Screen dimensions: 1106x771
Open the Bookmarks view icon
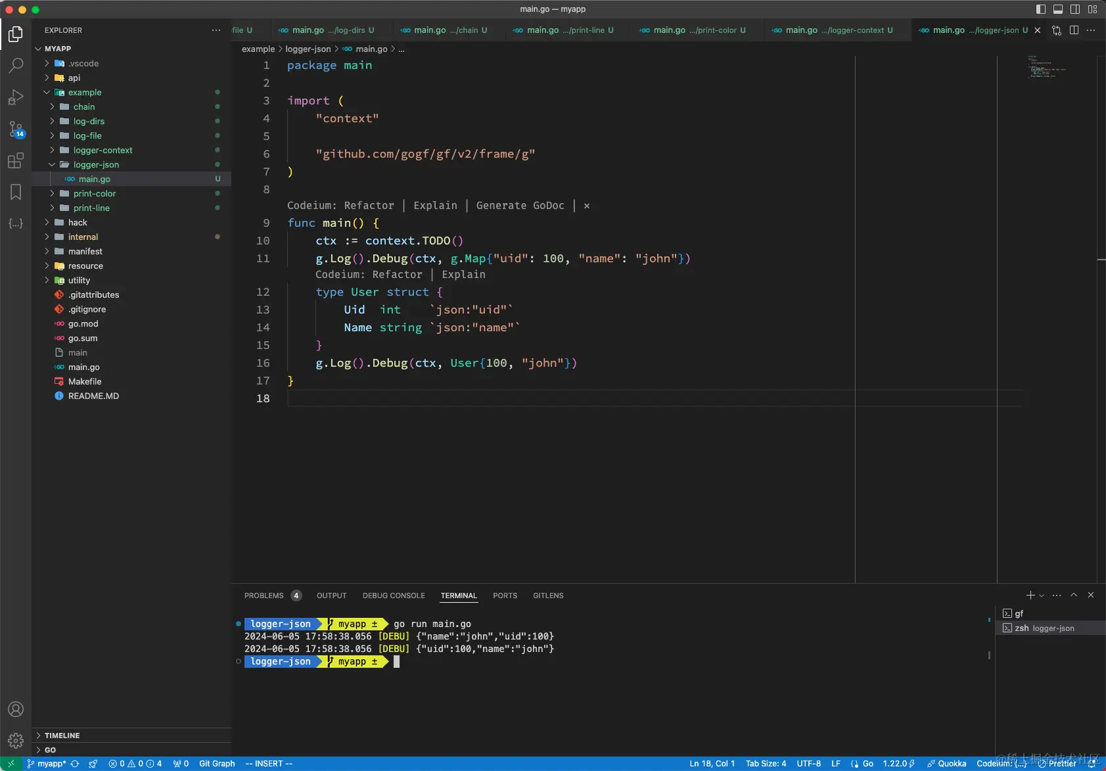coord(16,192)
